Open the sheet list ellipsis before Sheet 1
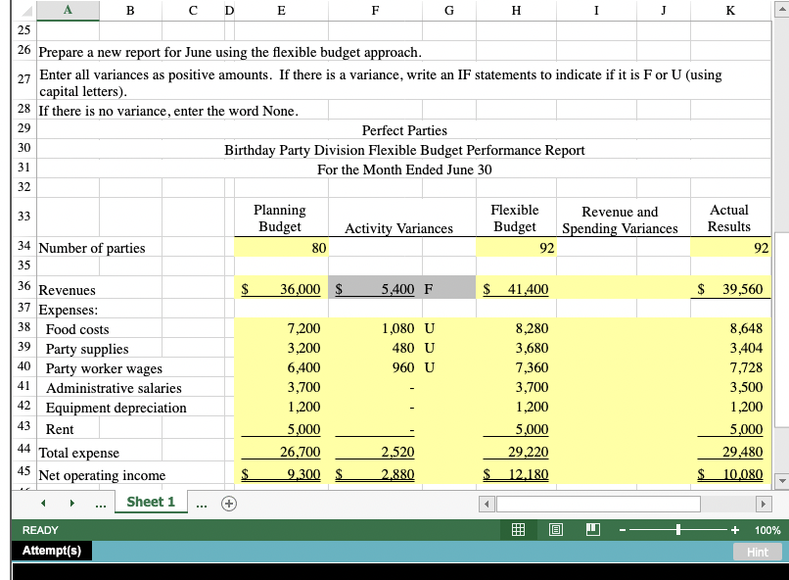 (102, 502)
